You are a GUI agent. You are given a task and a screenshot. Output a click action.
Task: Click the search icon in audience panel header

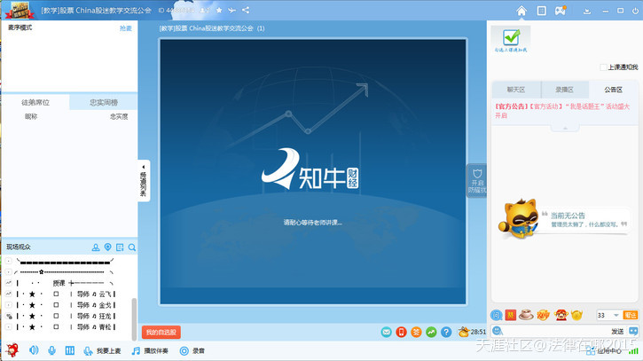(x=131, y=247)
